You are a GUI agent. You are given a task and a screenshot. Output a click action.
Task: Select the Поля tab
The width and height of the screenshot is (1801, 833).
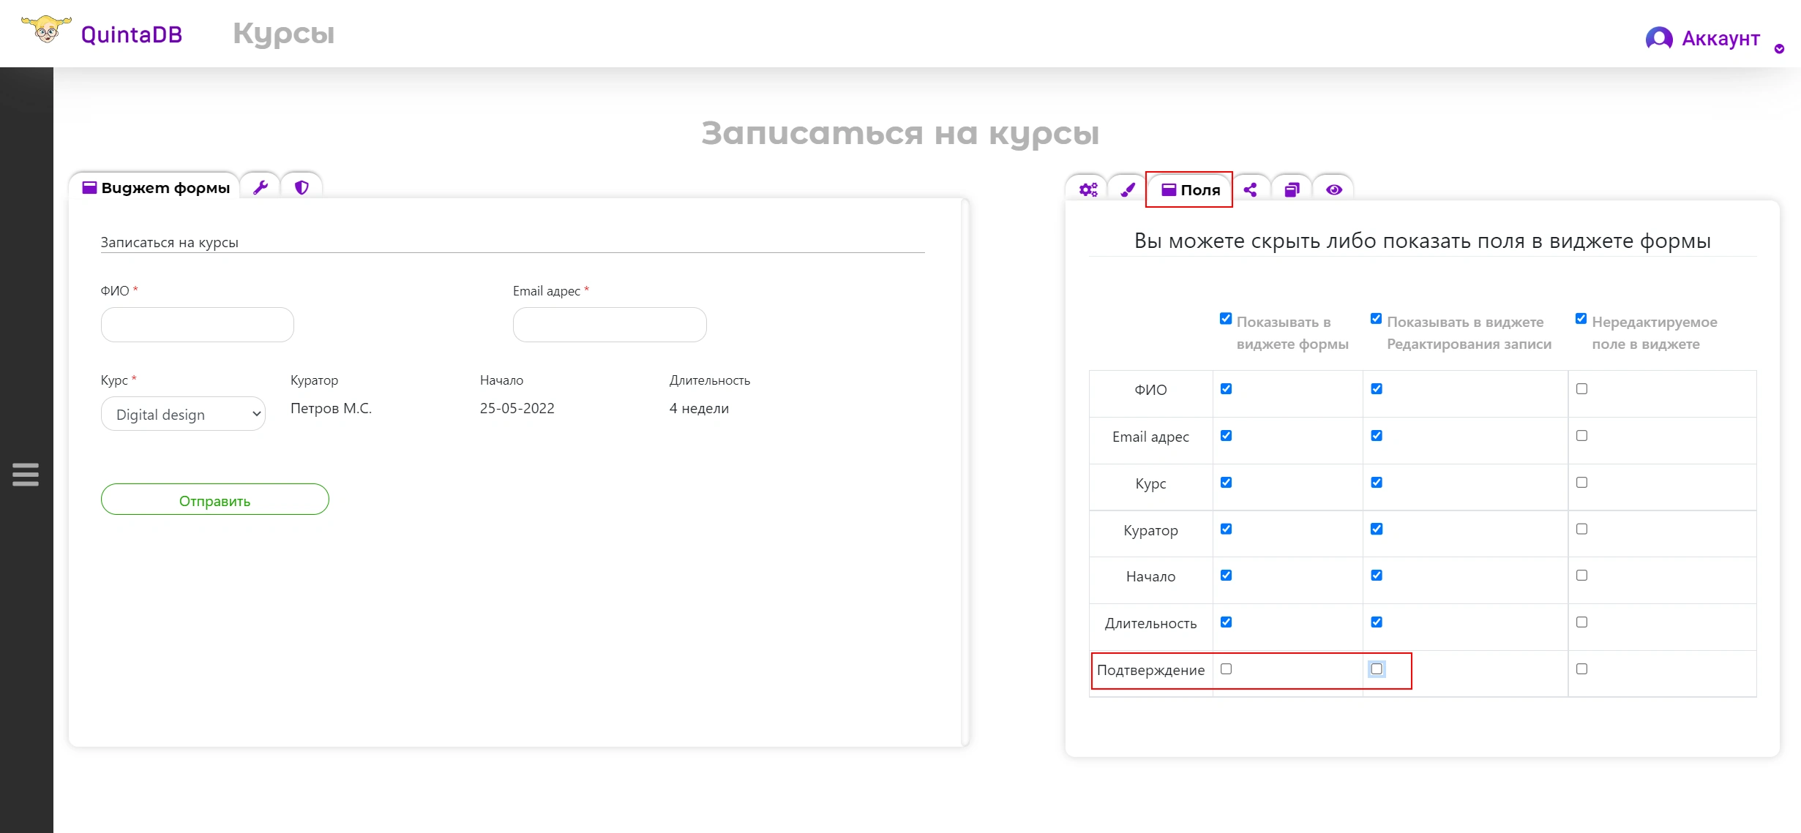tap(1190, 190)
